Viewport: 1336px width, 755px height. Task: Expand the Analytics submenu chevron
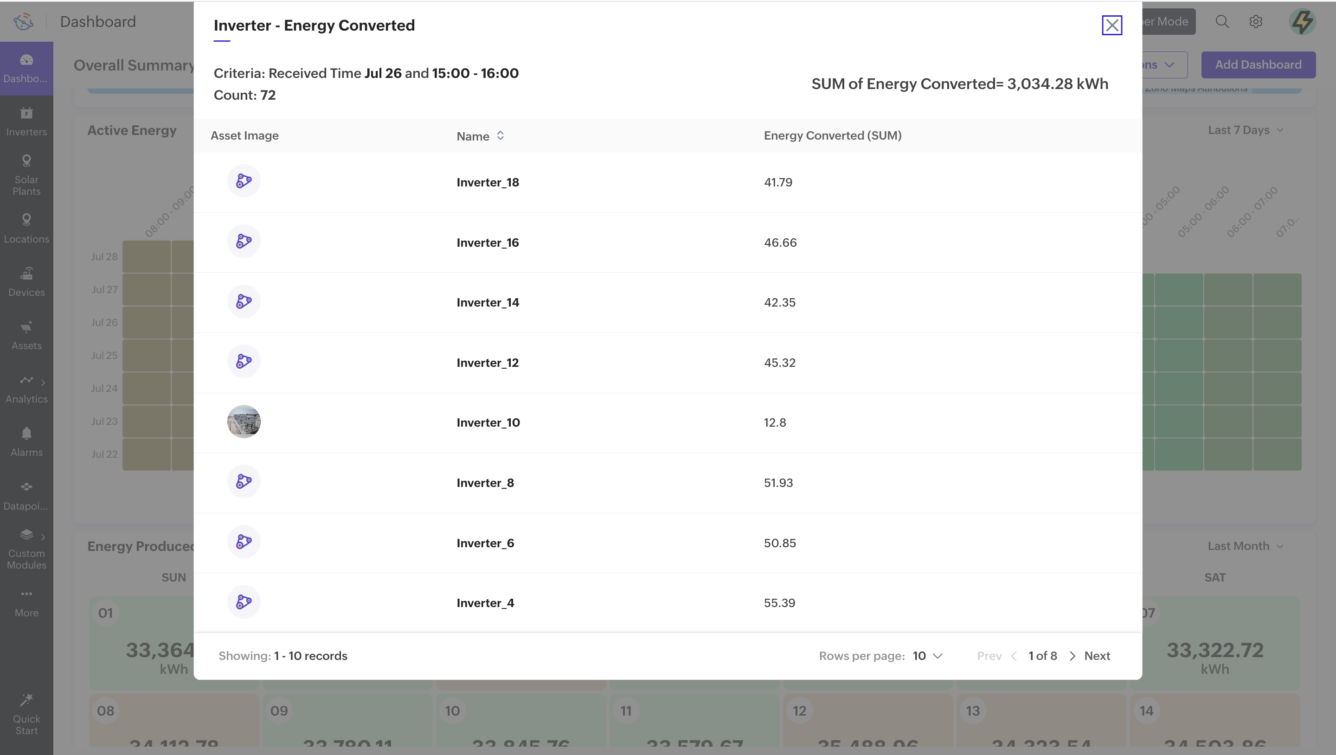pos(43,383)
